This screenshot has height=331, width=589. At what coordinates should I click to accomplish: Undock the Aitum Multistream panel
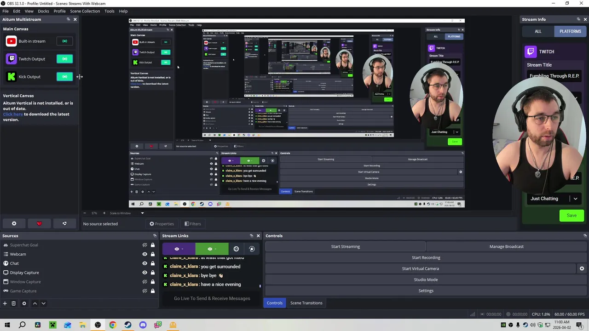tap(68, 19)
